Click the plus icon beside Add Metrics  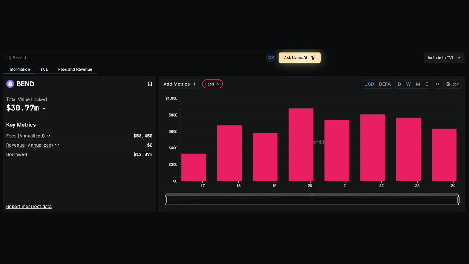pos(195,84)
